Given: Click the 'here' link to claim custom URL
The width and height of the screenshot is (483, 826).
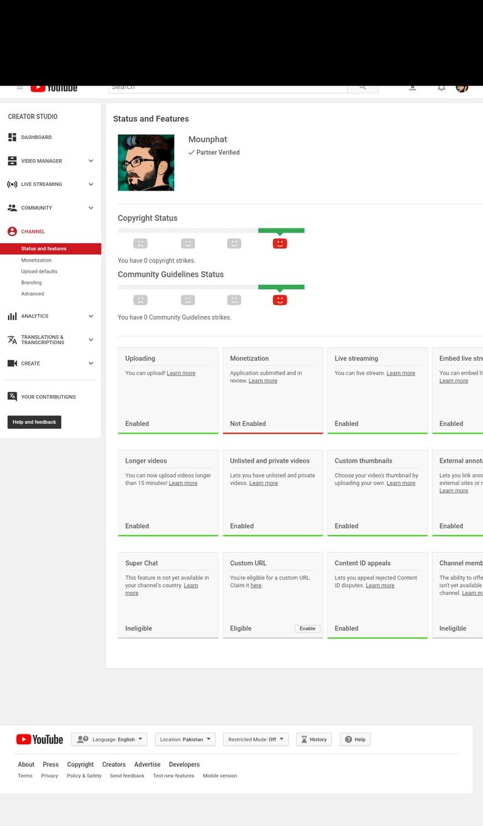Looking at the screenshot, I should (256, 586).
